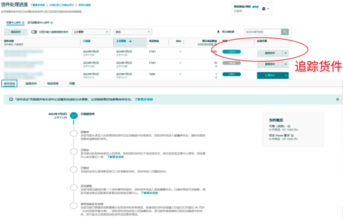The image size is (343, 219).
Task: Click the 筛选货件 button
Action: [x=16, y=32]
